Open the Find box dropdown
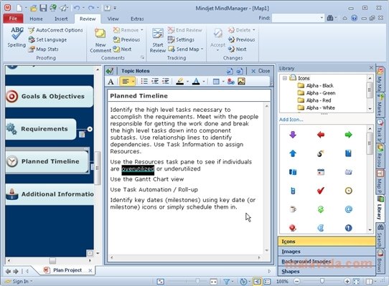 [x=322, y=18]
